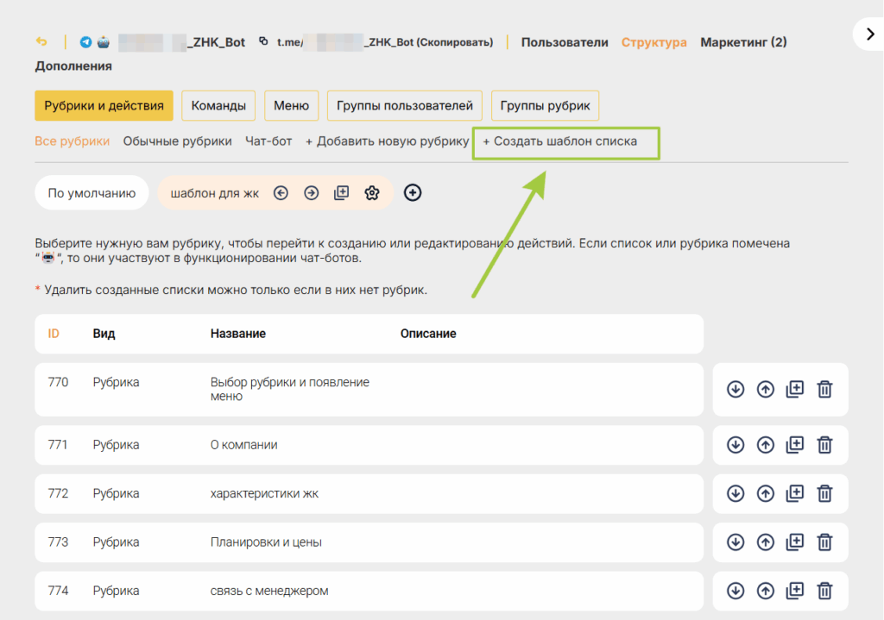Viewport: 884px width, 620px height.
Task: Delete rubric 771 О компании
Action: 824,445
